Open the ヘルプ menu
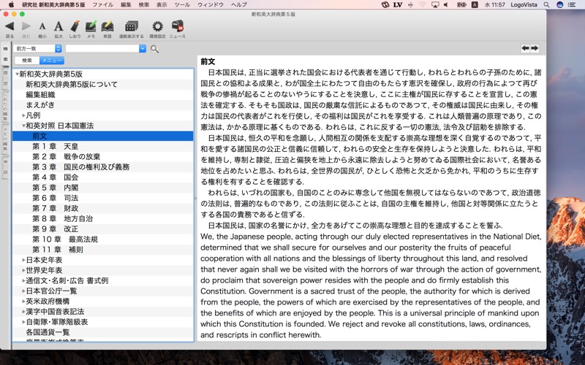Screen dimensions: 585x365 click(x=239, y=4)
